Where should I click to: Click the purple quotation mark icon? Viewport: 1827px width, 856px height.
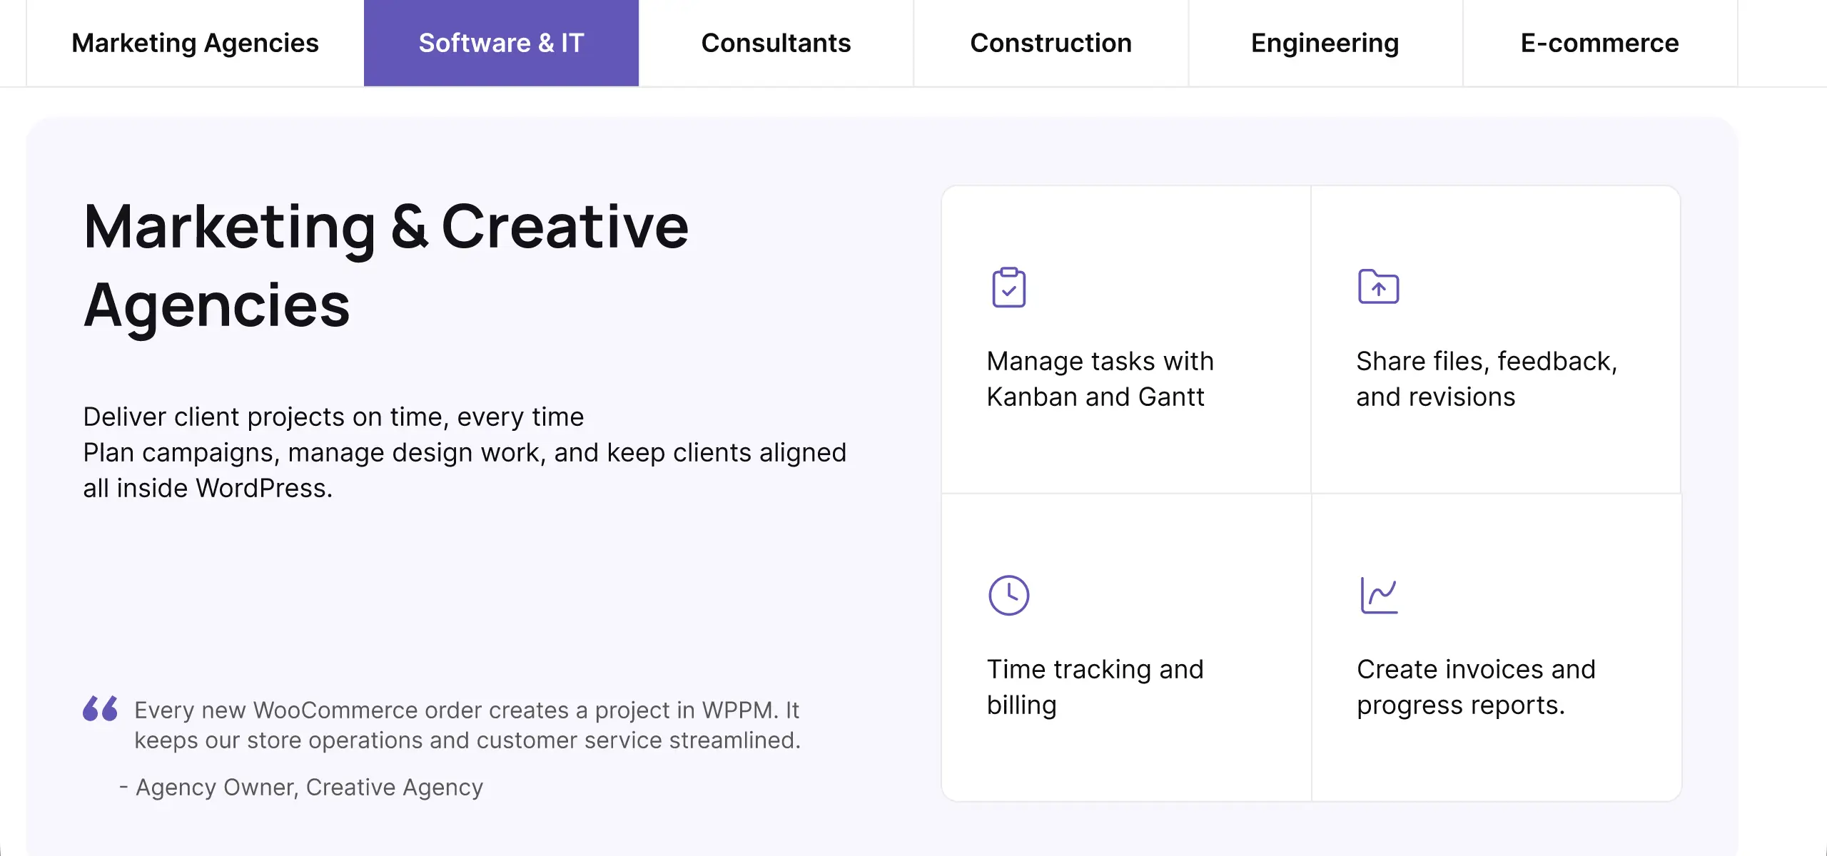click(100, 708)
